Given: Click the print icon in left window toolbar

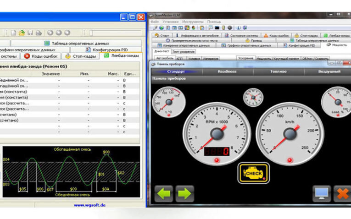Looking at the screenshot, I should pos(39,33).
